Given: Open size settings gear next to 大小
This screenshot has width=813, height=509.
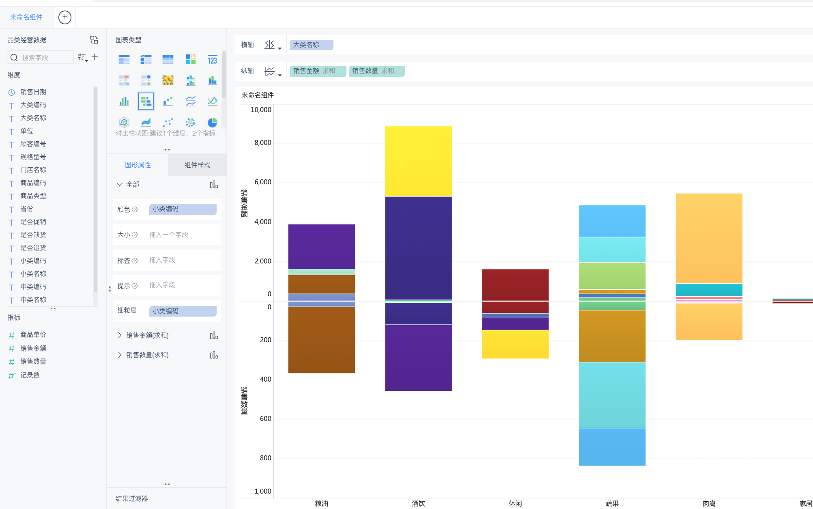Looking at the screenshot, I should (135, 235).
